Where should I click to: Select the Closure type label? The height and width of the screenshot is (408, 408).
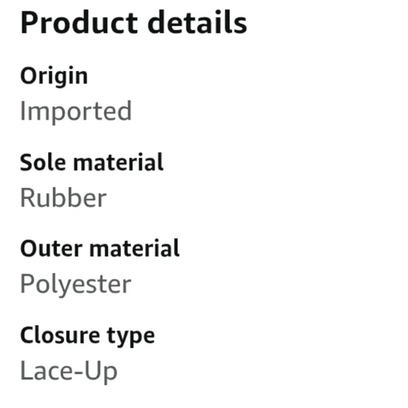[x=87, y=336]
